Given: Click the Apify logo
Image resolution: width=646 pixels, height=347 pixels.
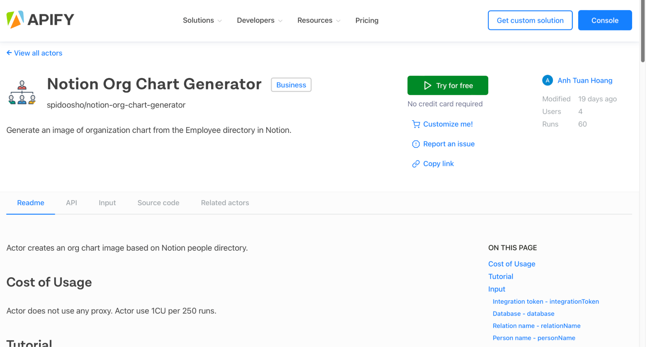Looking at the screenshot, I should [x=40, y=20].
